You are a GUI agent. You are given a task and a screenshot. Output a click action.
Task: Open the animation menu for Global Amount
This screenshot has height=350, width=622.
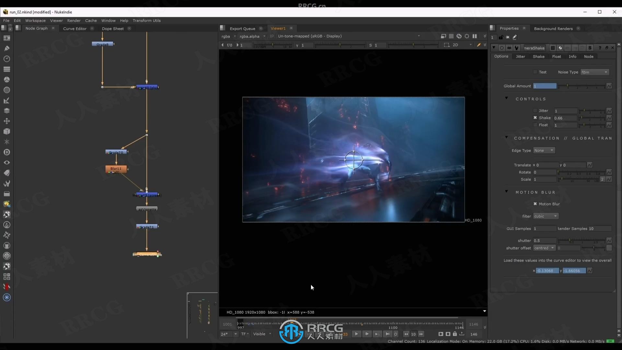pos(609,86)
